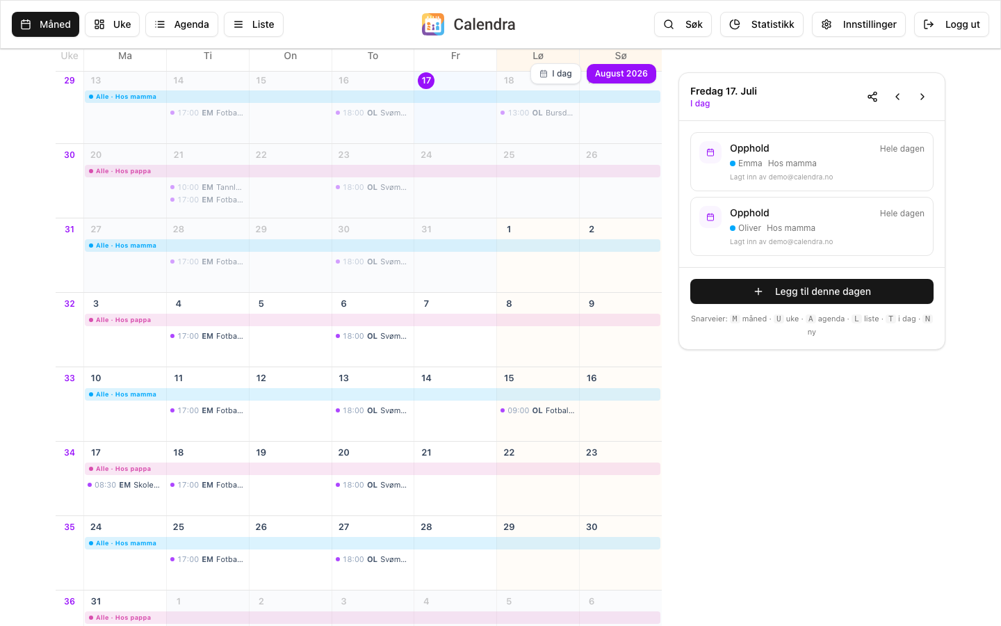Click the Liste tab lines icon

click(x=238, y=24)
